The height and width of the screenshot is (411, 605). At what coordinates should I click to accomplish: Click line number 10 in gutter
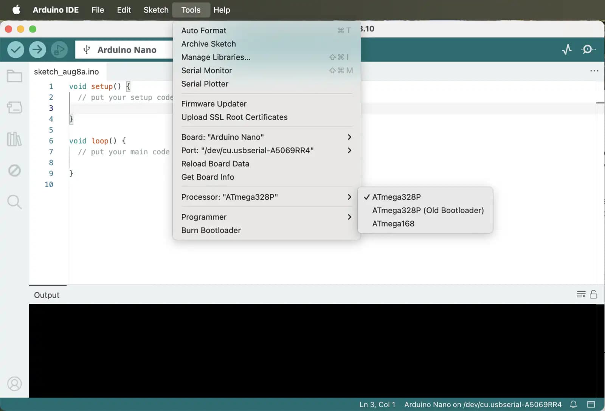tap(49, 185)
